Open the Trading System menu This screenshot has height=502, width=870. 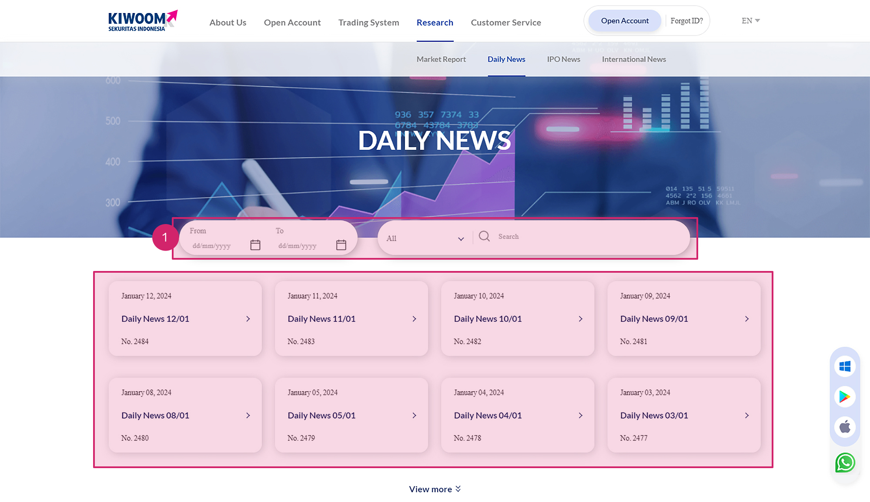pos(368,22)
